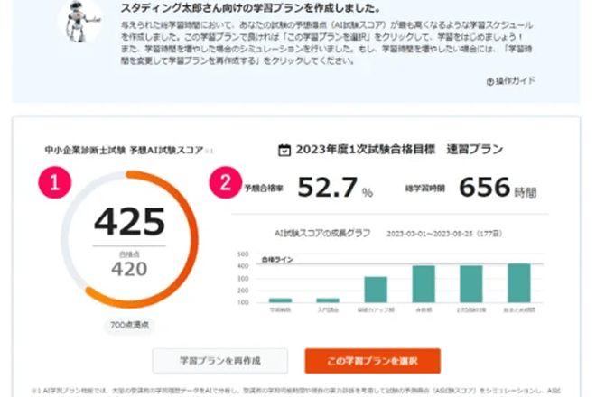596x397 pixels.
Task: Click the calendar icon beside 2023年度 plan title
Action: tap(284, 150)
